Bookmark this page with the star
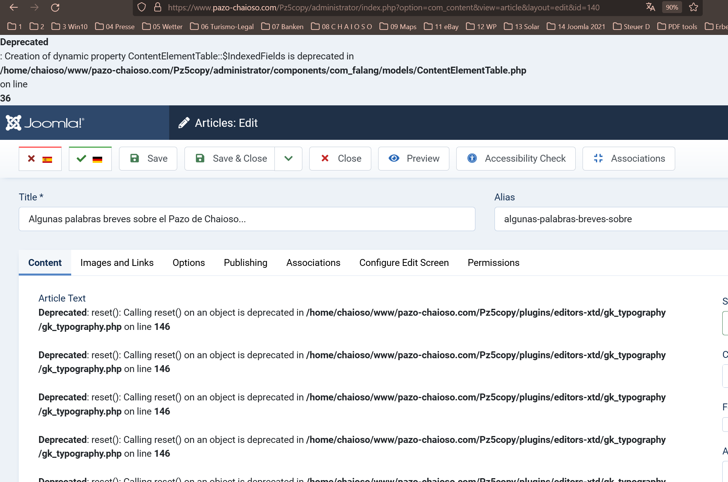 [694, 7]
